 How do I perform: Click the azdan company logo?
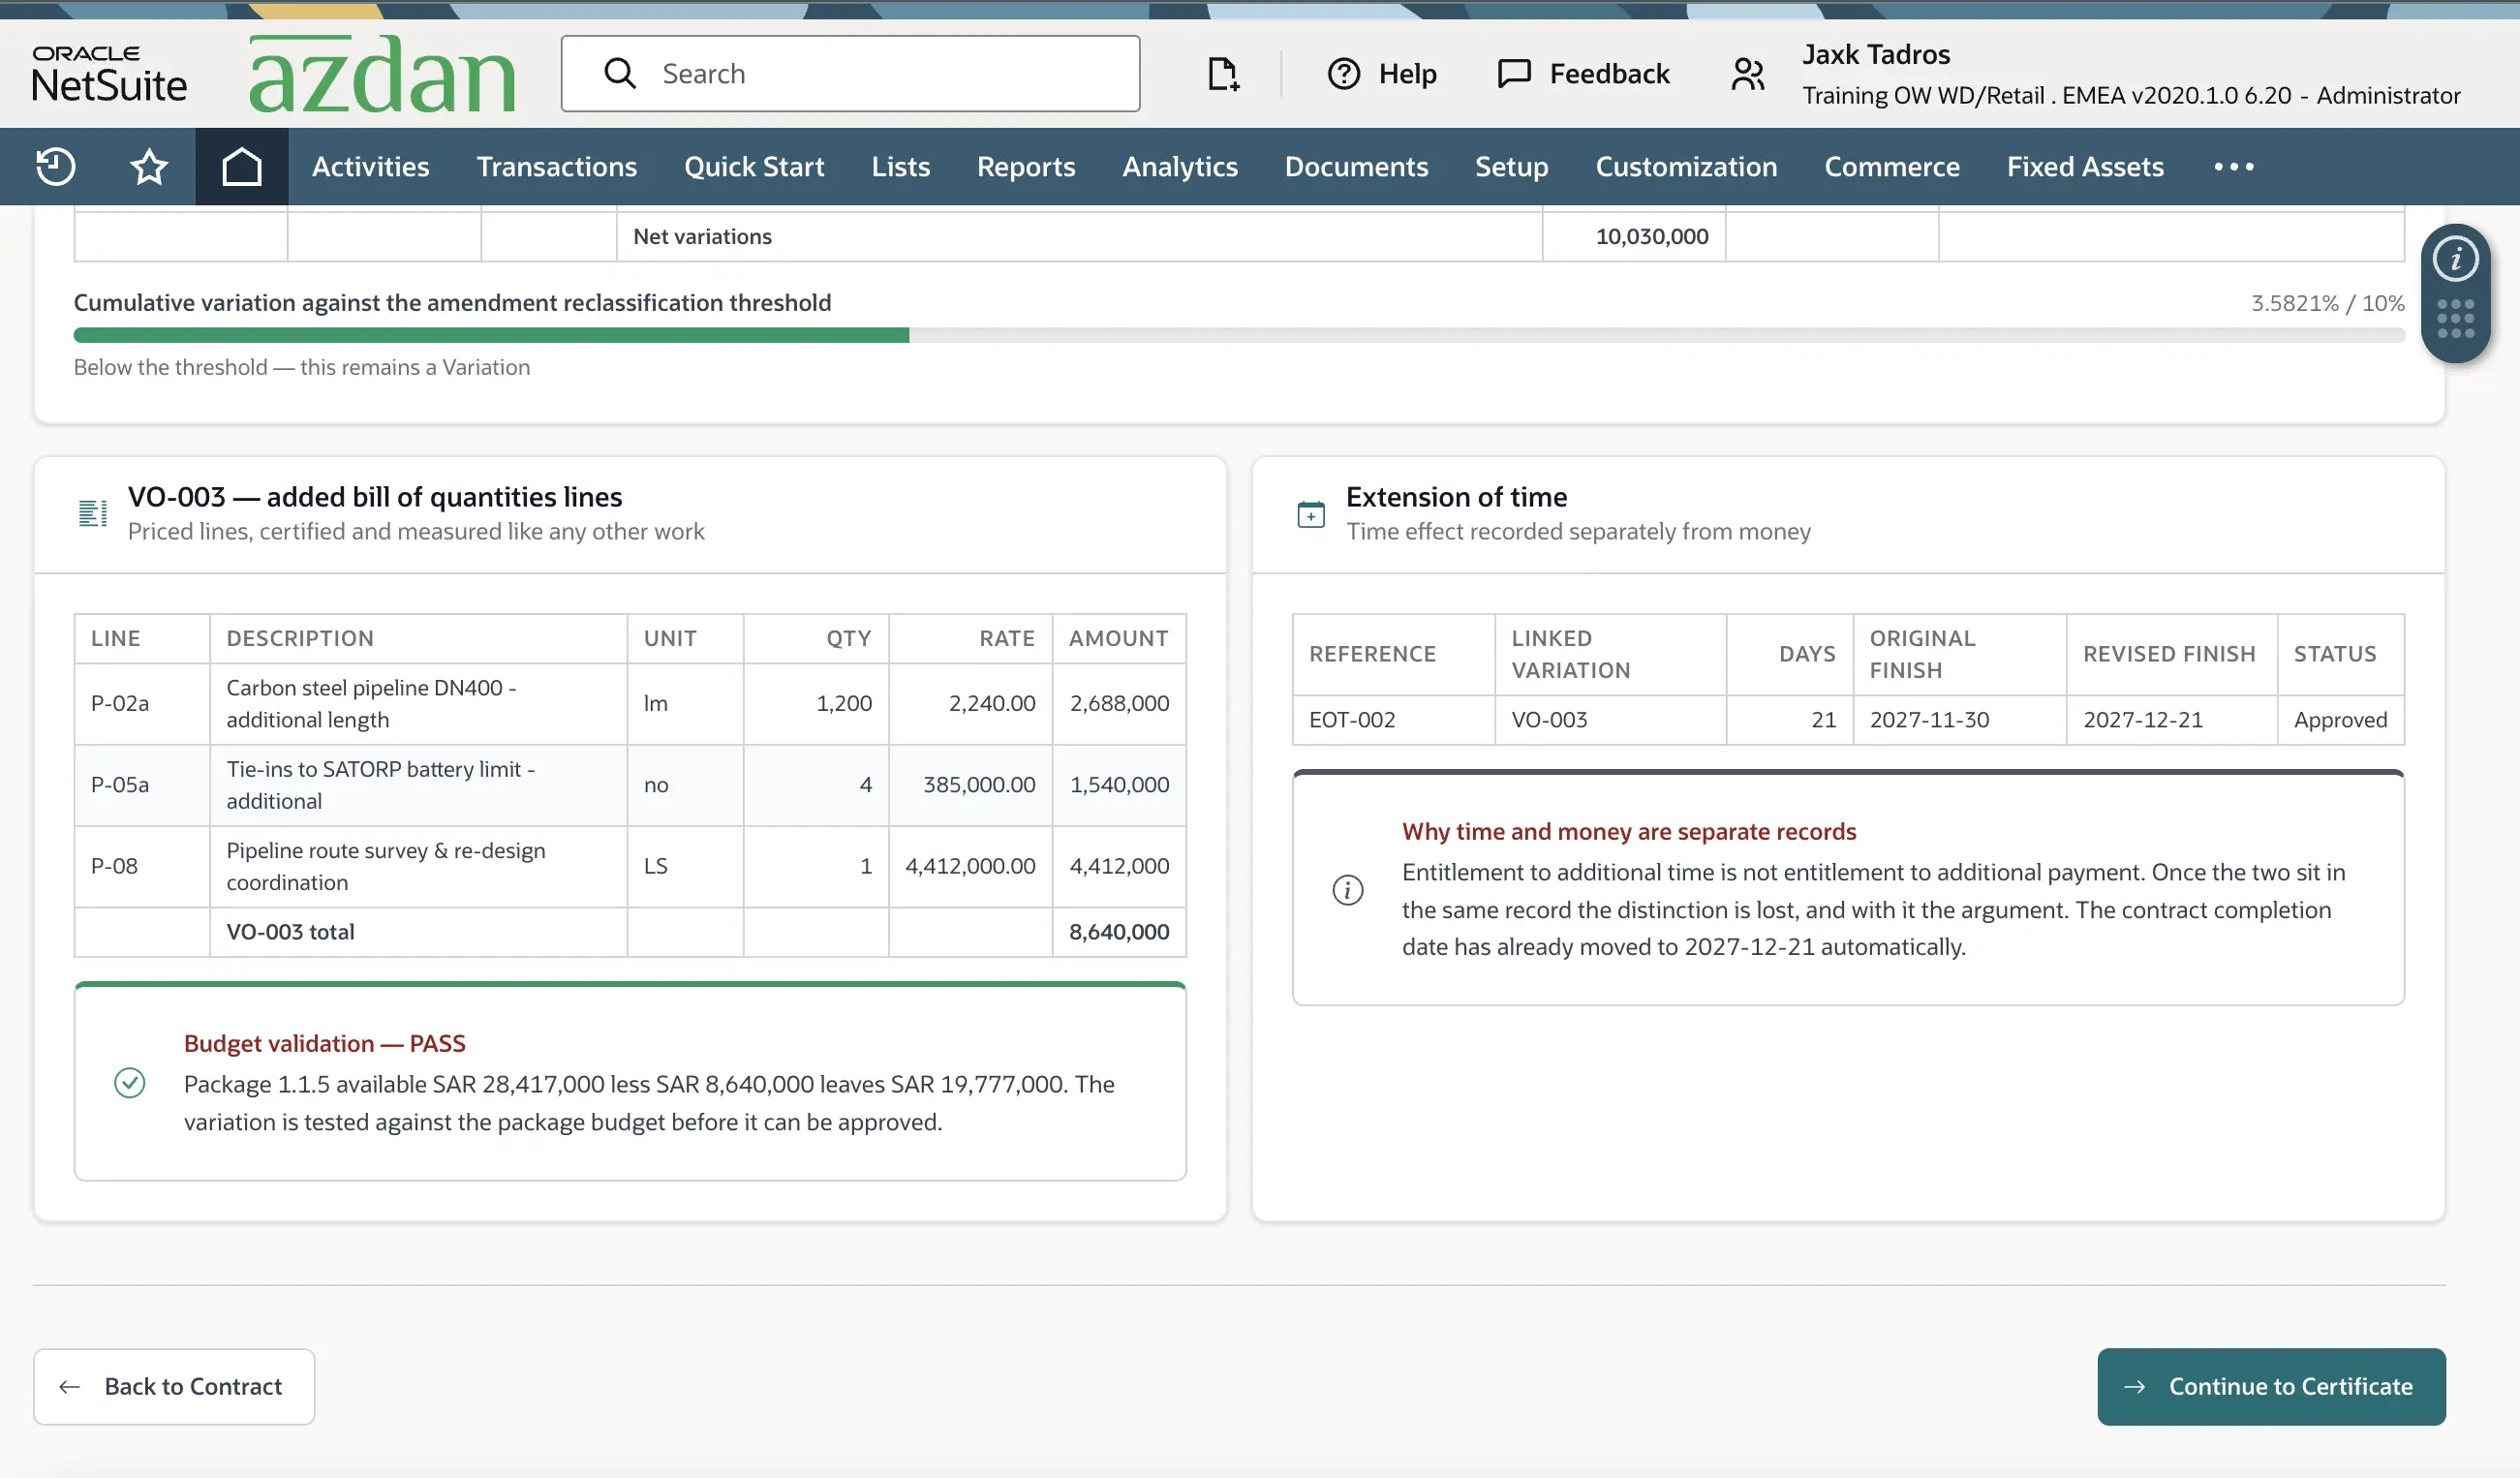click(382, 74)
